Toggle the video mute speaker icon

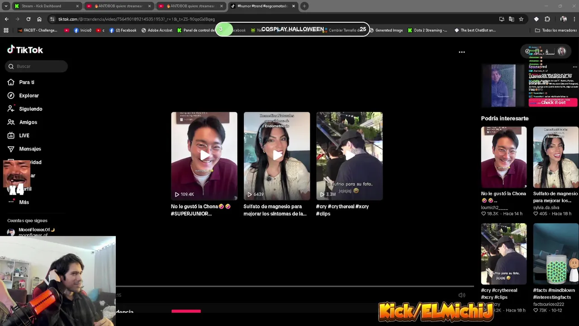point(462,295)
